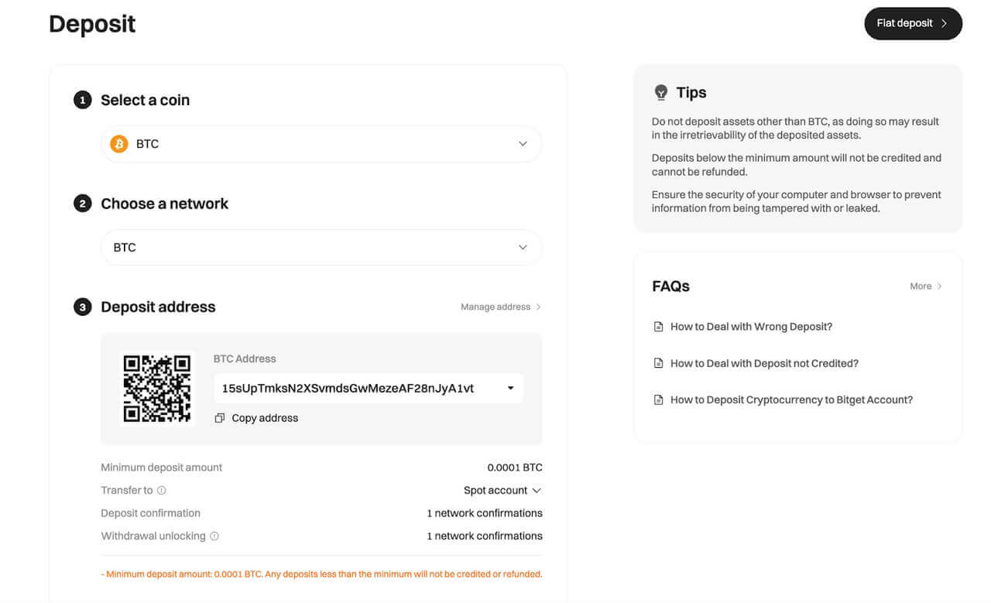This screenshot has width=991, height=603.
Task: Open How to Deal with Wrong Deposit
Action: tap(751, 327)
